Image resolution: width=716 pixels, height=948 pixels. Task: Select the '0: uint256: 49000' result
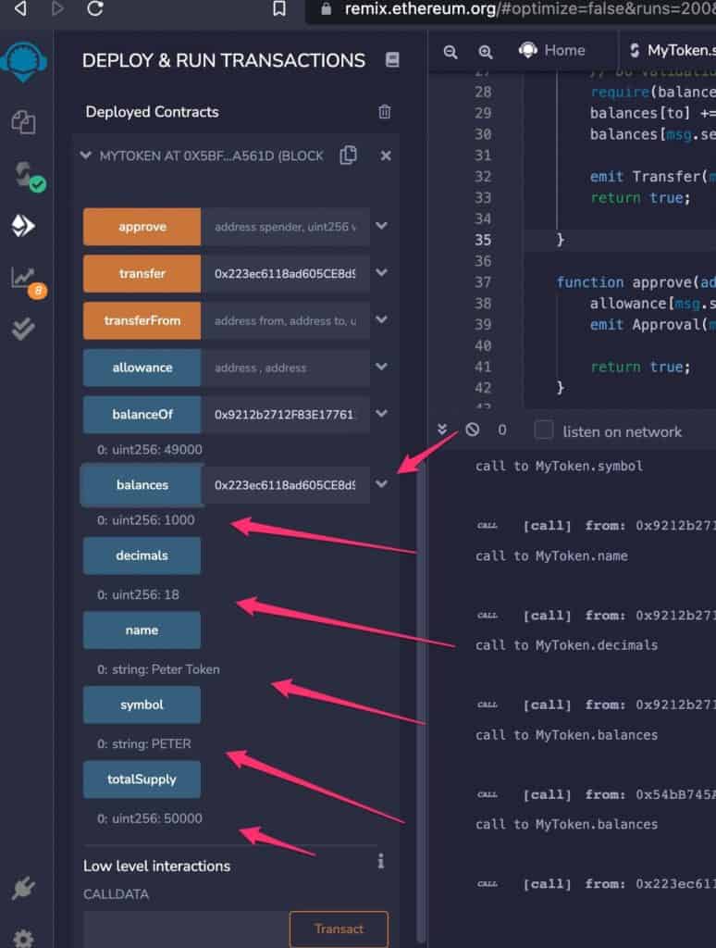point(149,449)
